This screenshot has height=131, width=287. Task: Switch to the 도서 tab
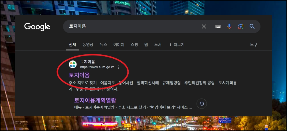pos(158,45)
